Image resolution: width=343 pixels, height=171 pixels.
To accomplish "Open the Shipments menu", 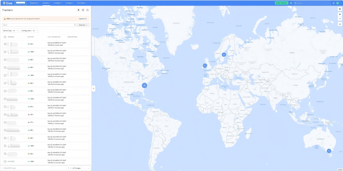I will [34, 3].
